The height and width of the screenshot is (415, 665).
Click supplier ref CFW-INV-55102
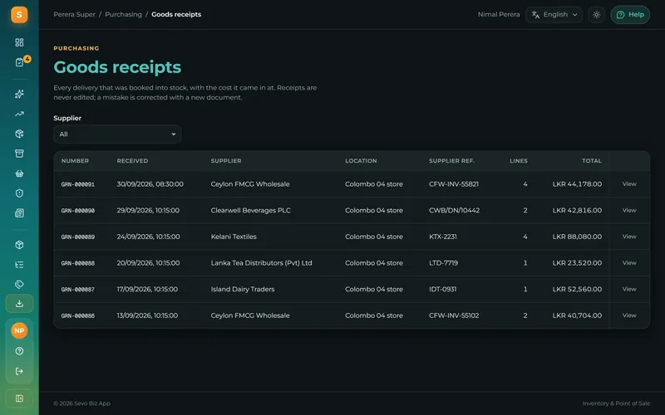454,315
